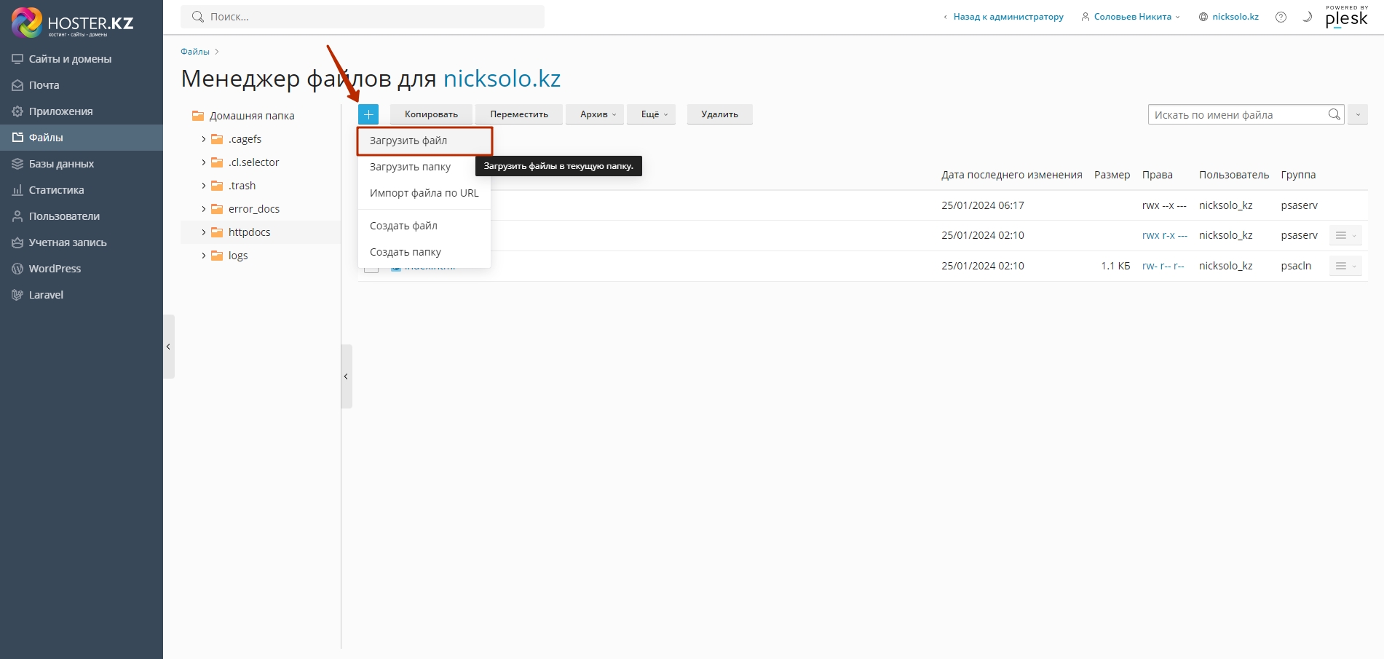Viewport: 1384px width, 659px height.
Task: Open the Архив dropdown
Action: point(595,114)
